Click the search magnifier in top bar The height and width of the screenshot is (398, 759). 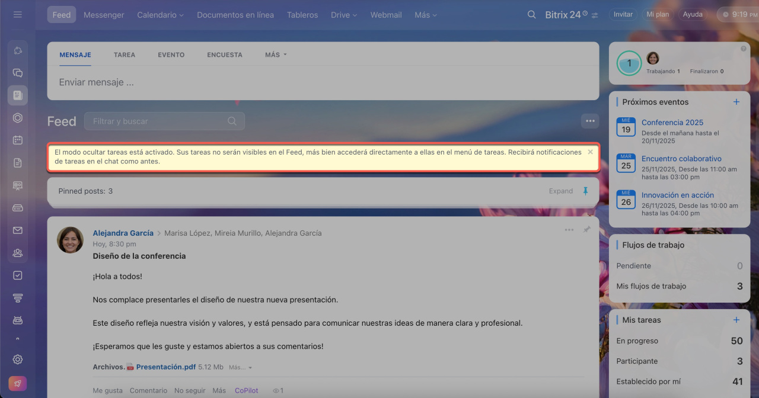point(531,15)
